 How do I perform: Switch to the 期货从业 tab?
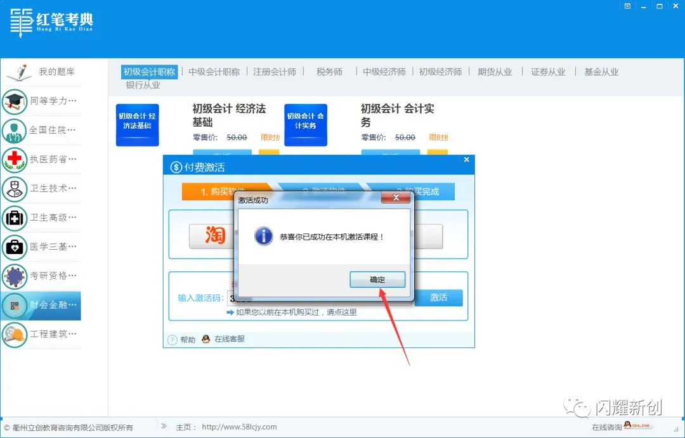(495, 72)
